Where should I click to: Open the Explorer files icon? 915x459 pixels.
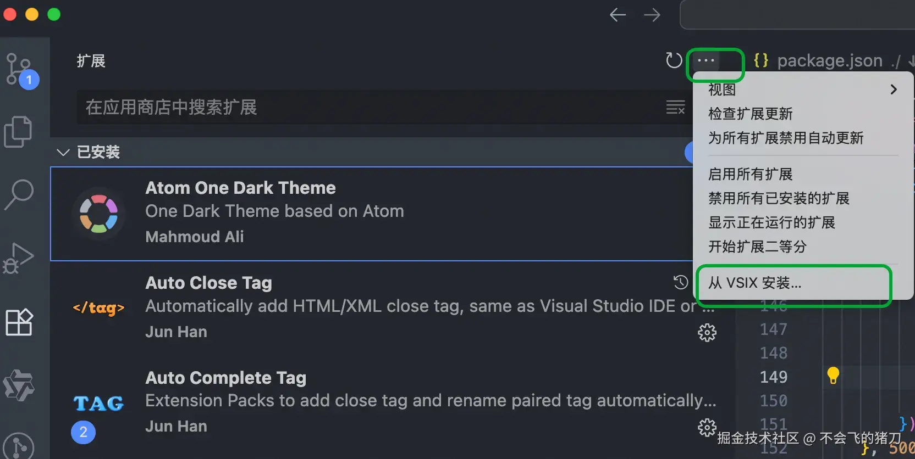coord(18,132)
